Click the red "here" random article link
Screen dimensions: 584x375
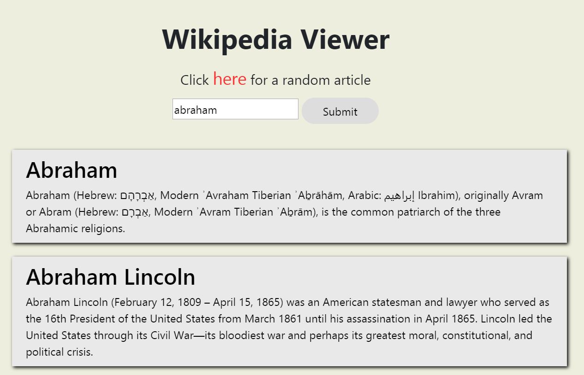click(229, 79)
